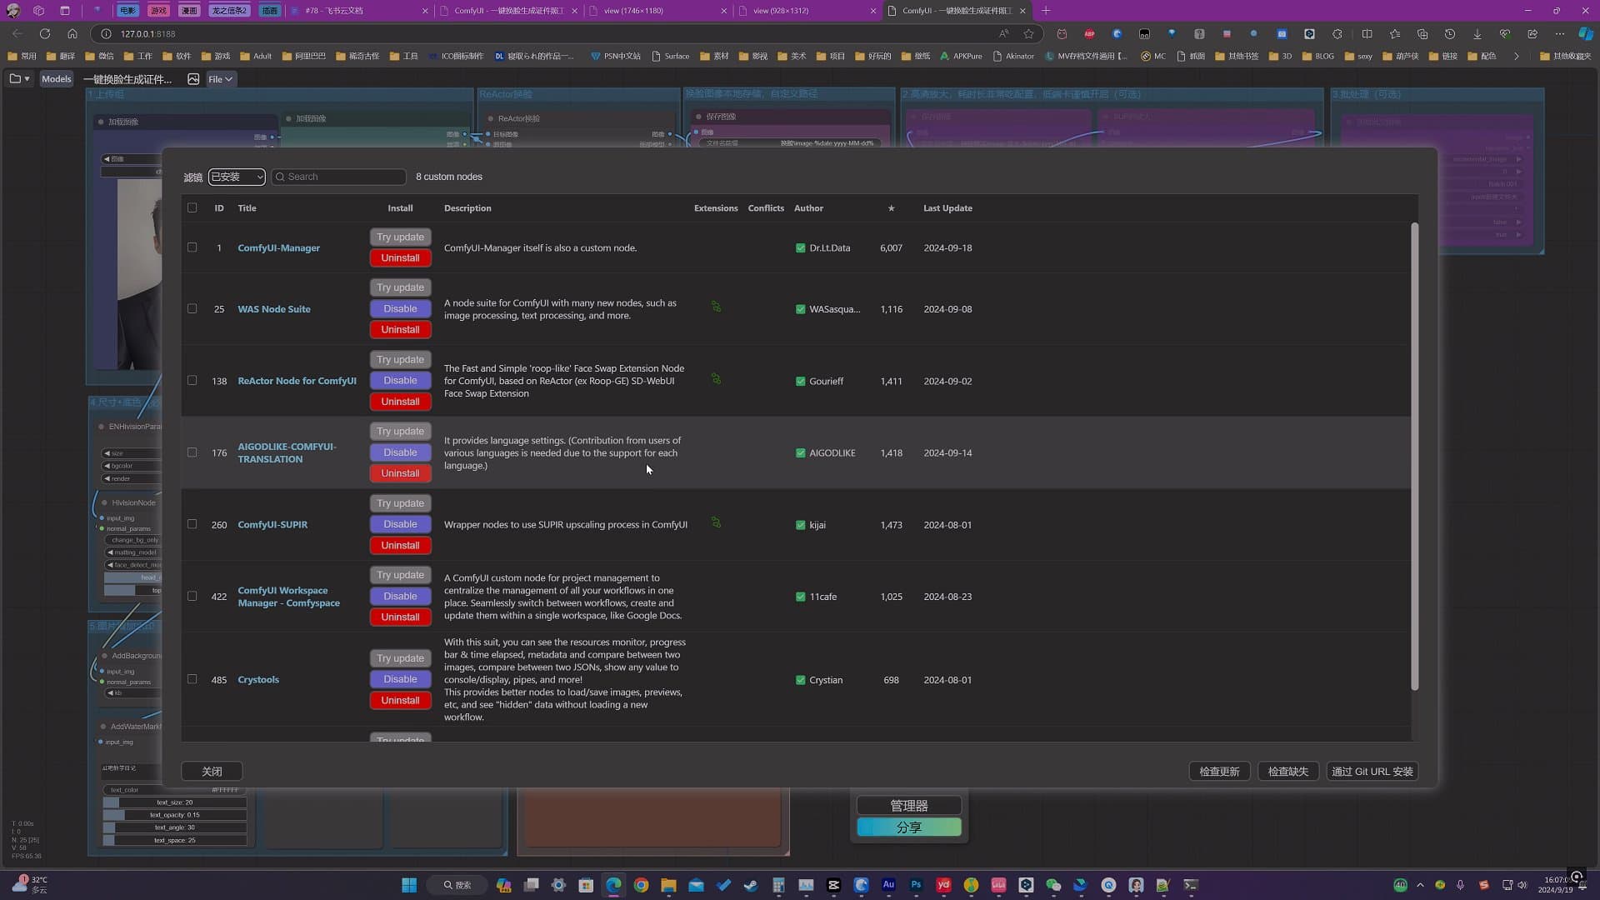Open the workspace folder icon dropdown

click(x=19, y=79)
